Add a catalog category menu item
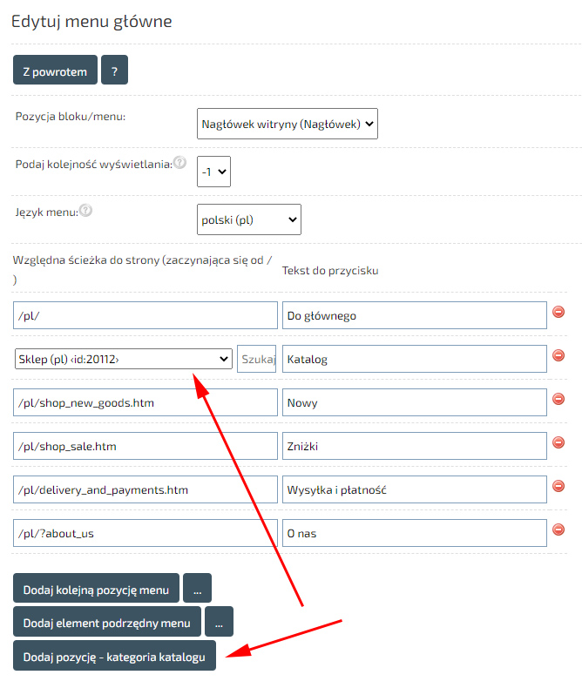Viewport: 582px width, 688px height. (x=114, y=657)
